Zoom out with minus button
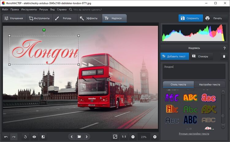The width and height of the screenshot is (230, 142). click(x=133, y=136)
